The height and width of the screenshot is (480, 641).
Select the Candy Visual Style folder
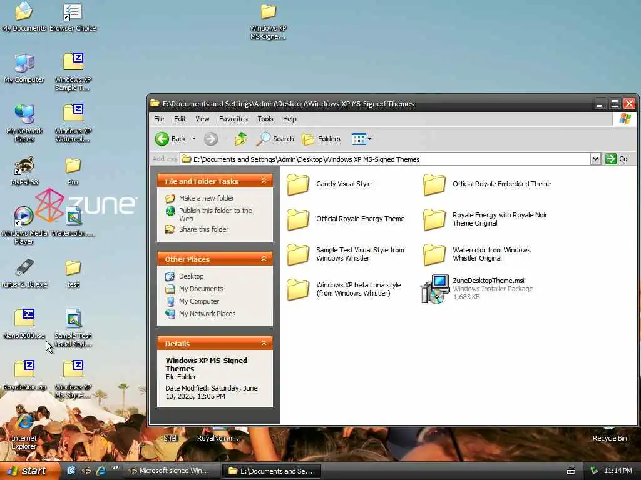click(x=329, y=184)
